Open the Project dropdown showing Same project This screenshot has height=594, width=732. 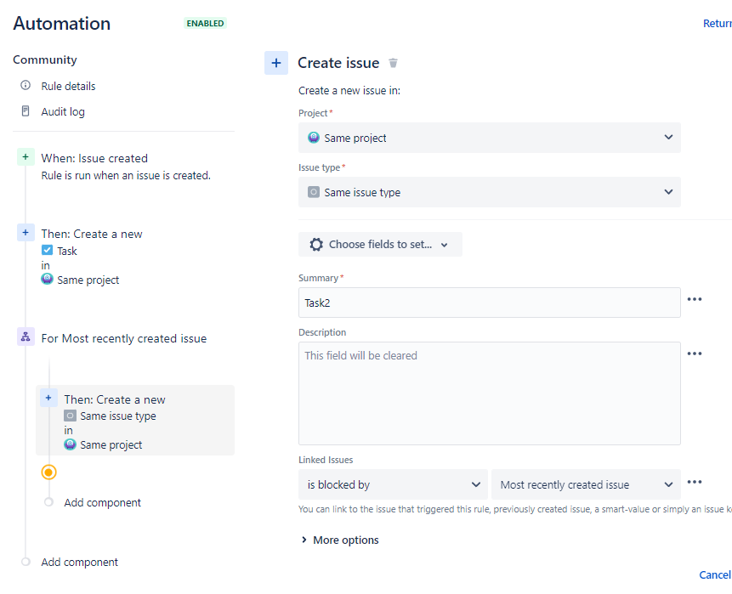click(489, 138)
